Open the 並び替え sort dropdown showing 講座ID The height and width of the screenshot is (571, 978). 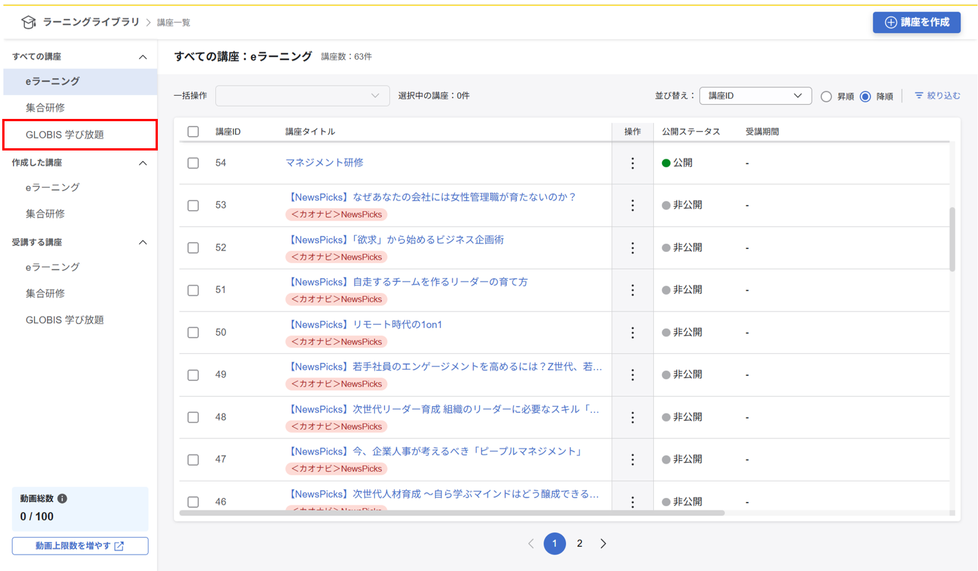[755, 95]
